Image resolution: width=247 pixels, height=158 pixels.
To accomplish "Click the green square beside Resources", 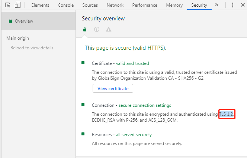I will point(83,134).
